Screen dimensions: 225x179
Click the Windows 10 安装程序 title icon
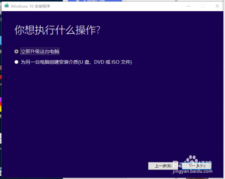[x=6, y=6]
